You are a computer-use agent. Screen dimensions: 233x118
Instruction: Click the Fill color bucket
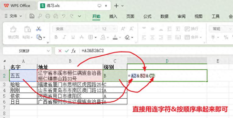coord(103,37)
